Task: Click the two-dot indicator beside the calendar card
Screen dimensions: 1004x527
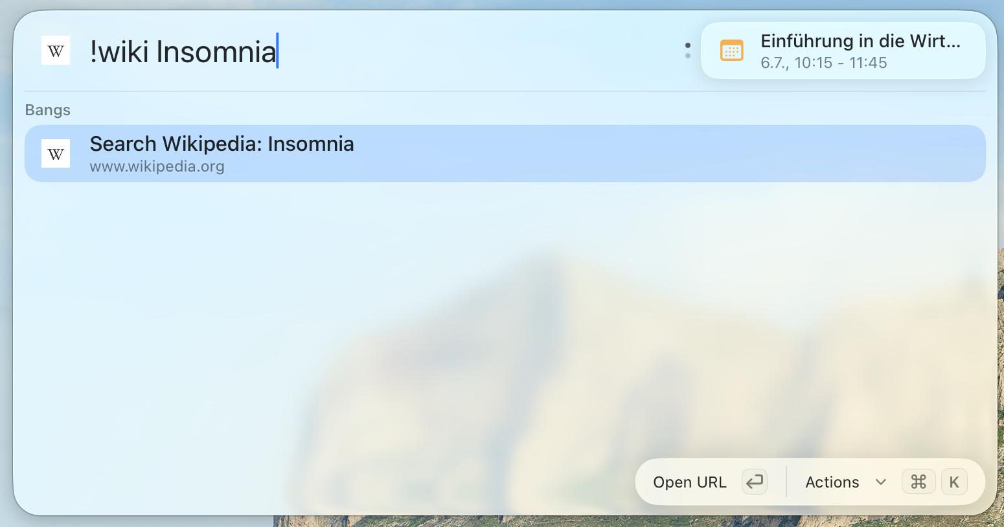Action: tap(687, 50)
